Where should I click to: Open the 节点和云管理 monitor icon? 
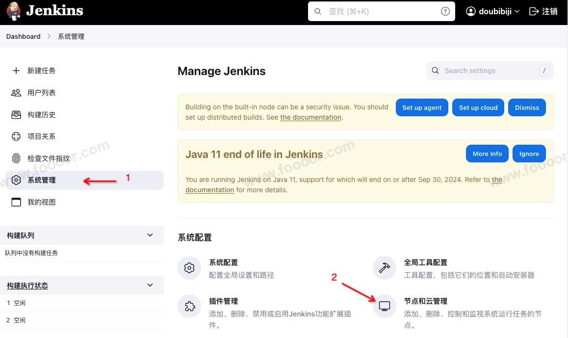(x=385, y=307)
